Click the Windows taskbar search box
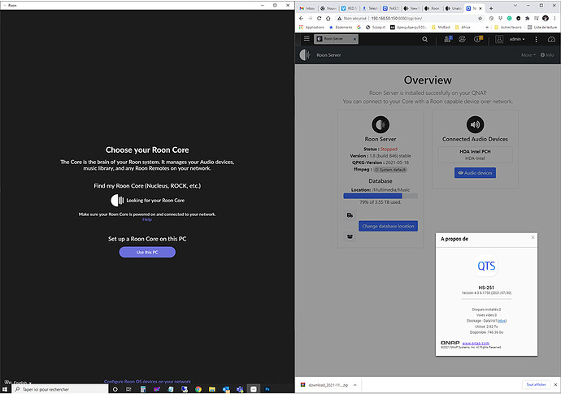Image resolution: width=561 pixels, height=394 pixels. (x=60, y=389)
